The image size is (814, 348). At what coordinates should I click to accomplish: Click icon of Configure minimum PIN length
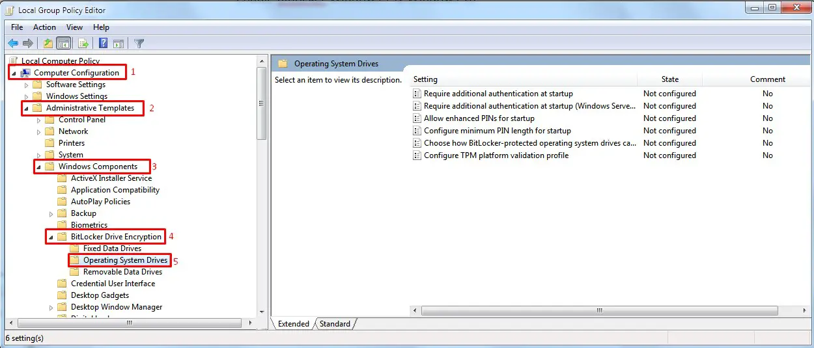[x=417, y=131]
